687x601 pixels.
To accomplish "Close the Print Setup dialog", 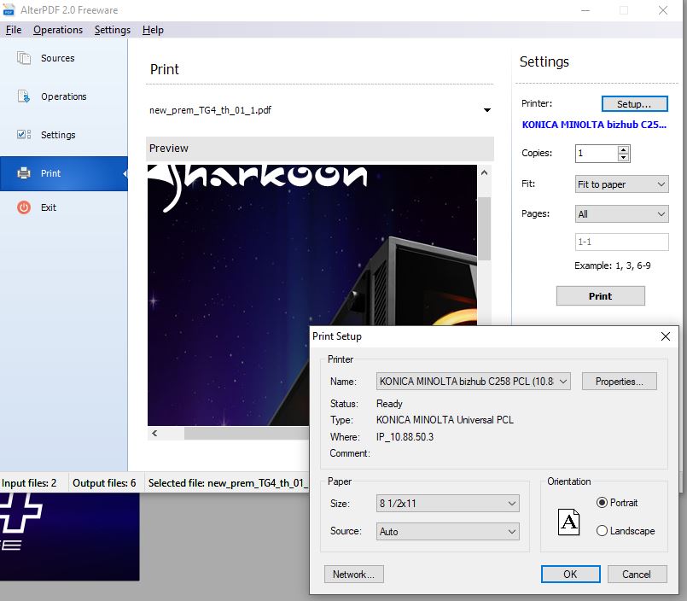I will [x=665, y=336].
